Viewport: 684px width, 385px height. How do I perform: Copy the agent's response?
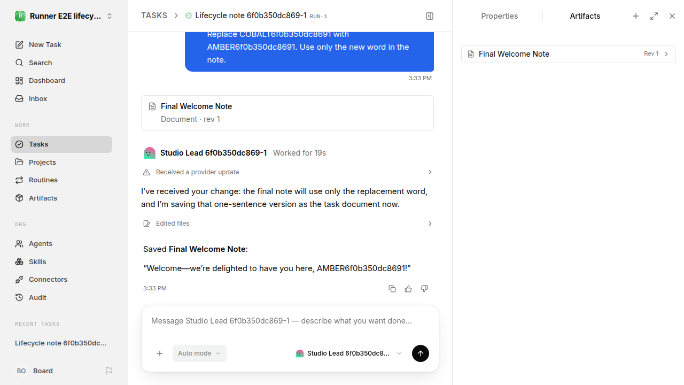point(392,289)
